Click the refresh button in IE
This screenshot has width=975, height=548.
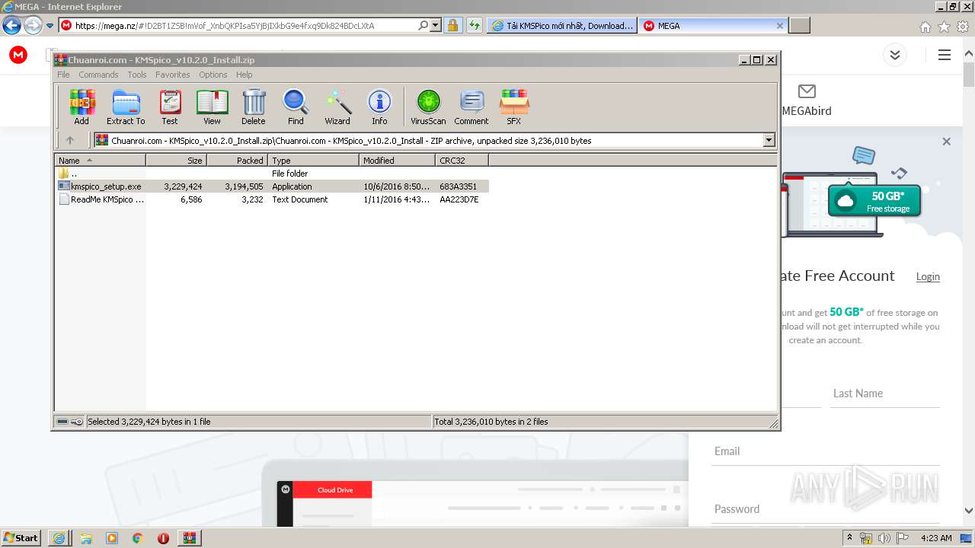coord(475,25)
